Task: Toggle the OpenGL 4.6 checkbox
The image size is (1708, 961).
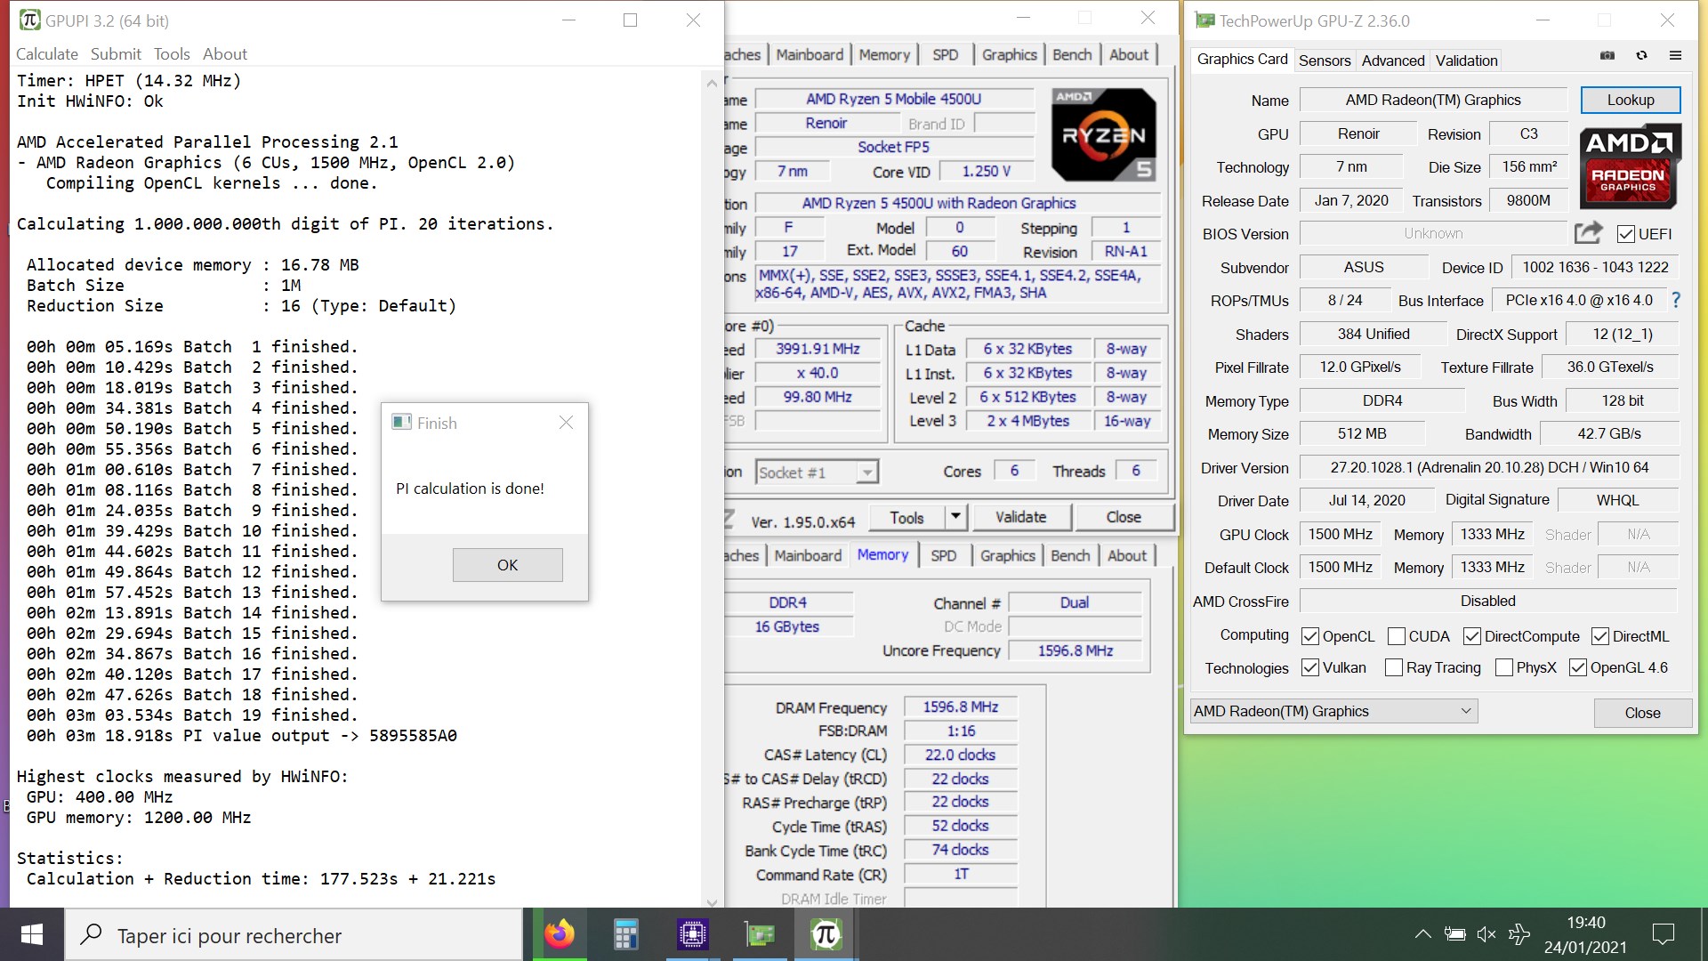Action: pos(1578,667)
